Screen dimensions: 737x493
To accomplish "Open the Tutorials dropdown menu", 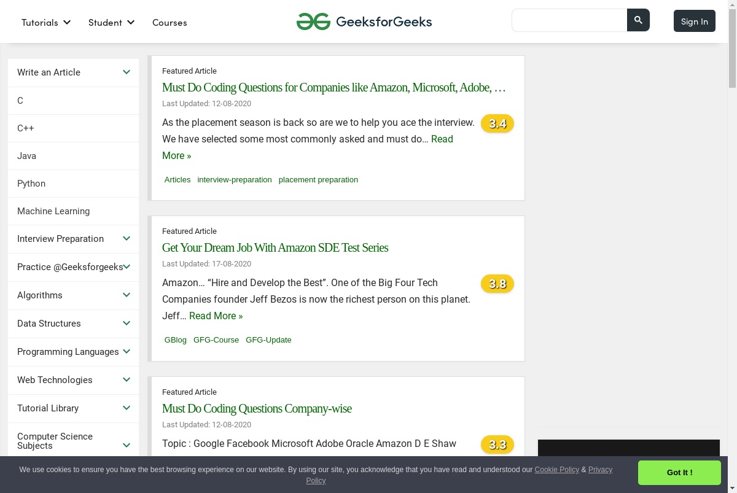I will 46,22.
